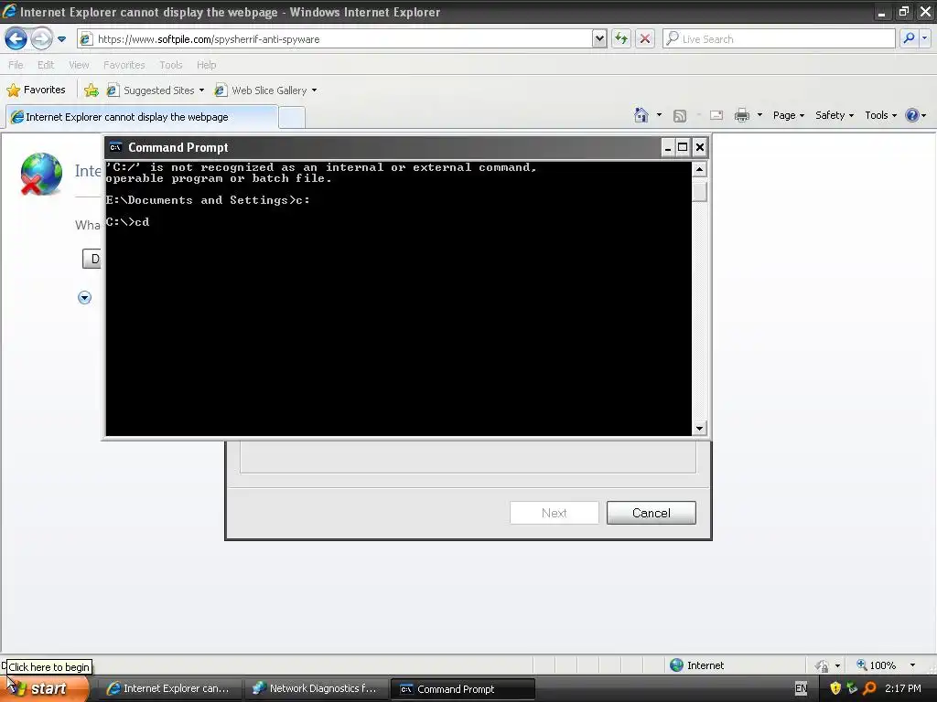Click security shield tray icon
Image resolution: width=937 pixels, height=702 pixels.
(835, 688)
